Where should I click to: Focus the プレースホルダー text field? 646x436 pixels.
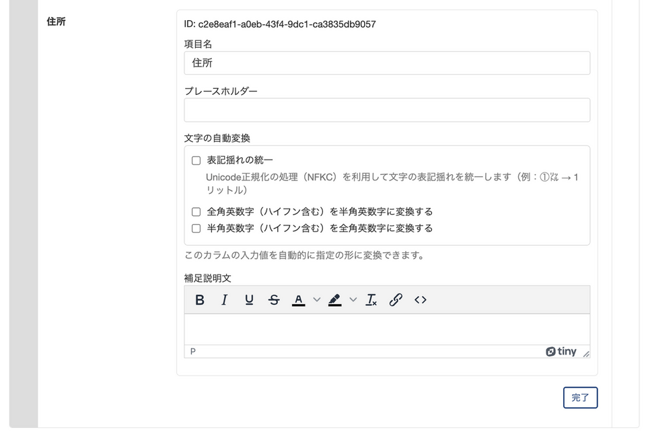click(387, 110)
